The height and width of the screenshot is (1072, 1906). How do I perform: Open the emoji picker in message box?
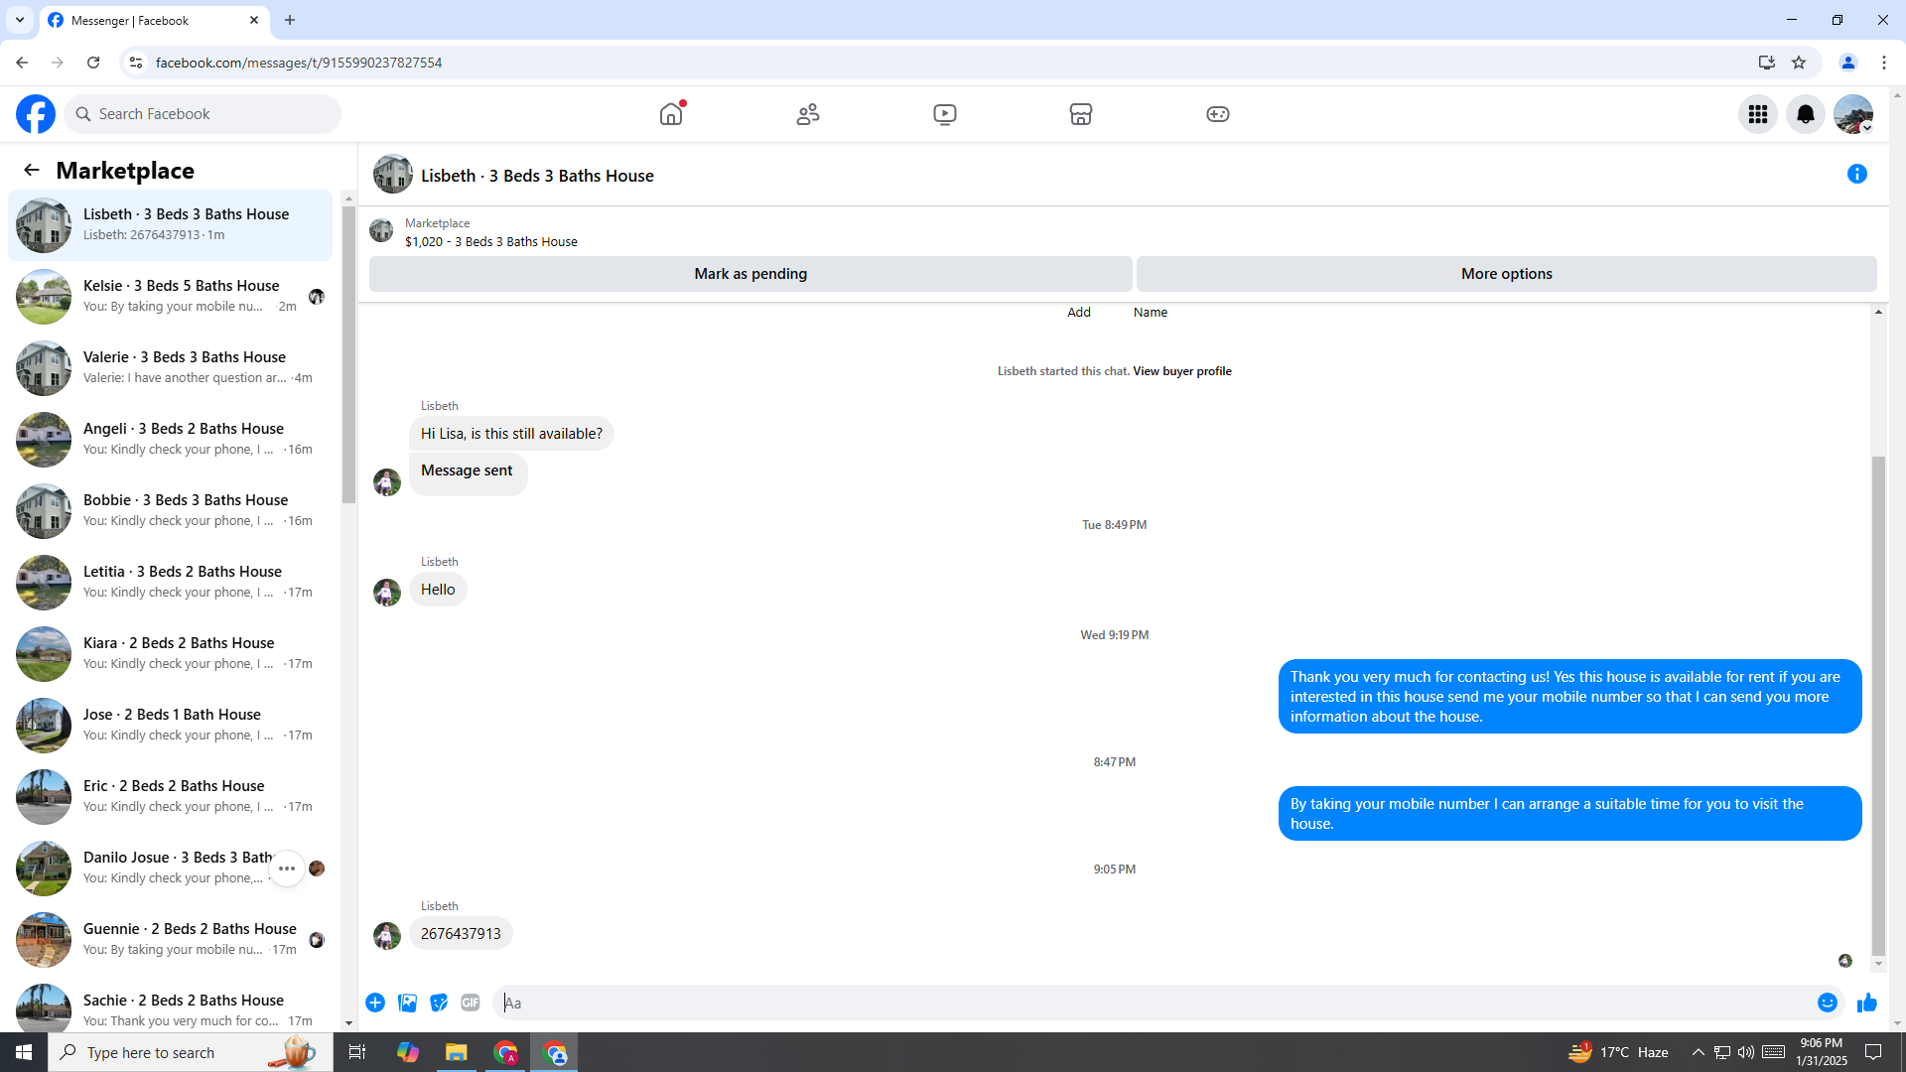1828,1003
